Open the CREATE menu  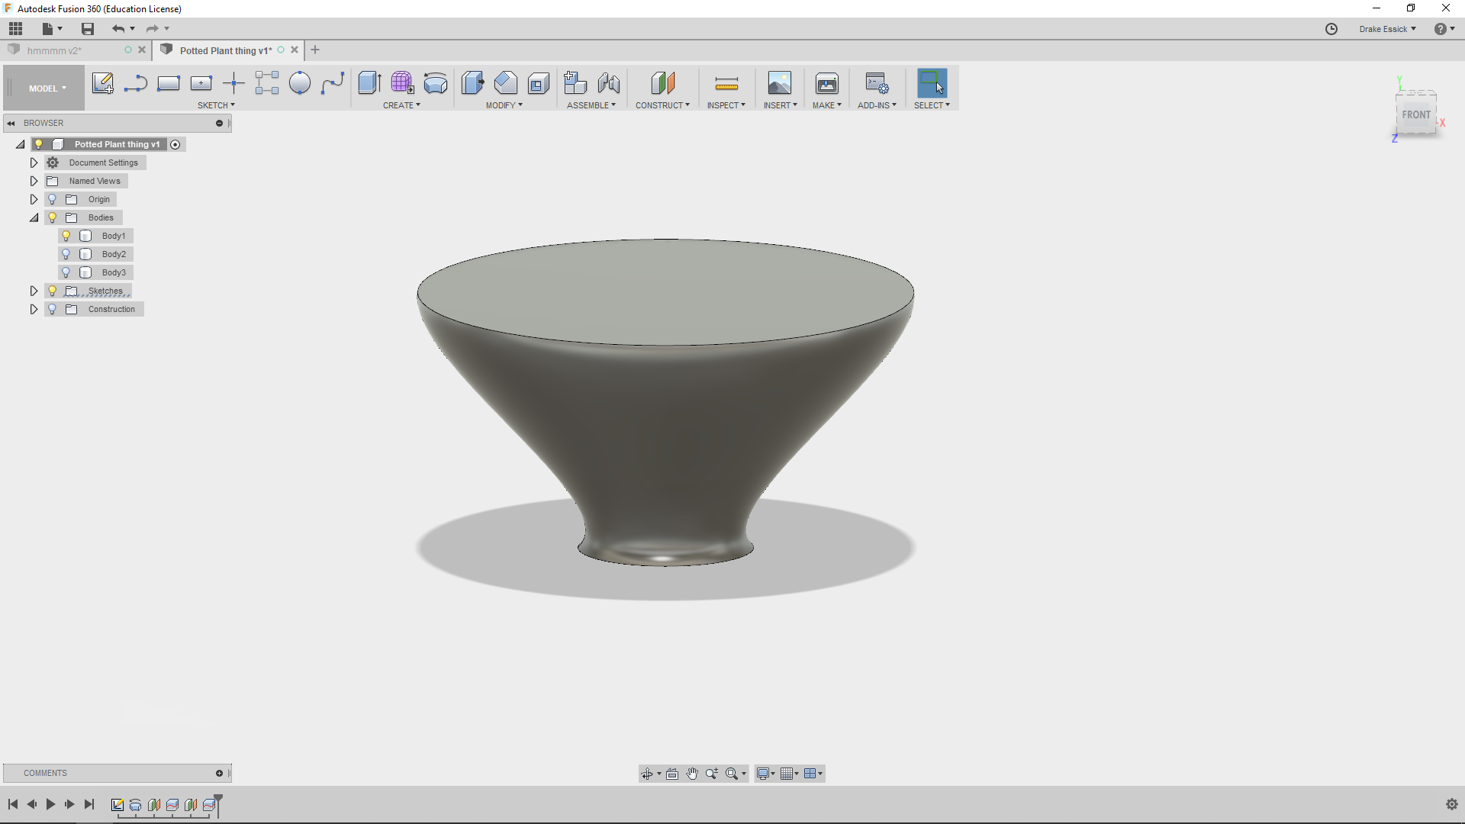(x=401, y=105)
